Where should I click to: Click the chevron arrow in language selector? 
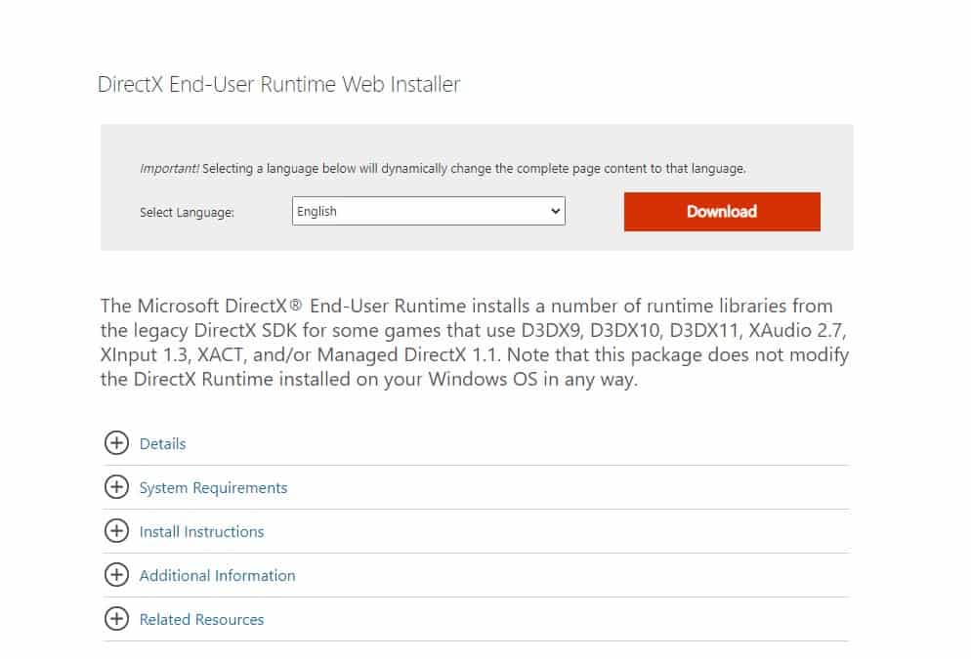point(556,211)
